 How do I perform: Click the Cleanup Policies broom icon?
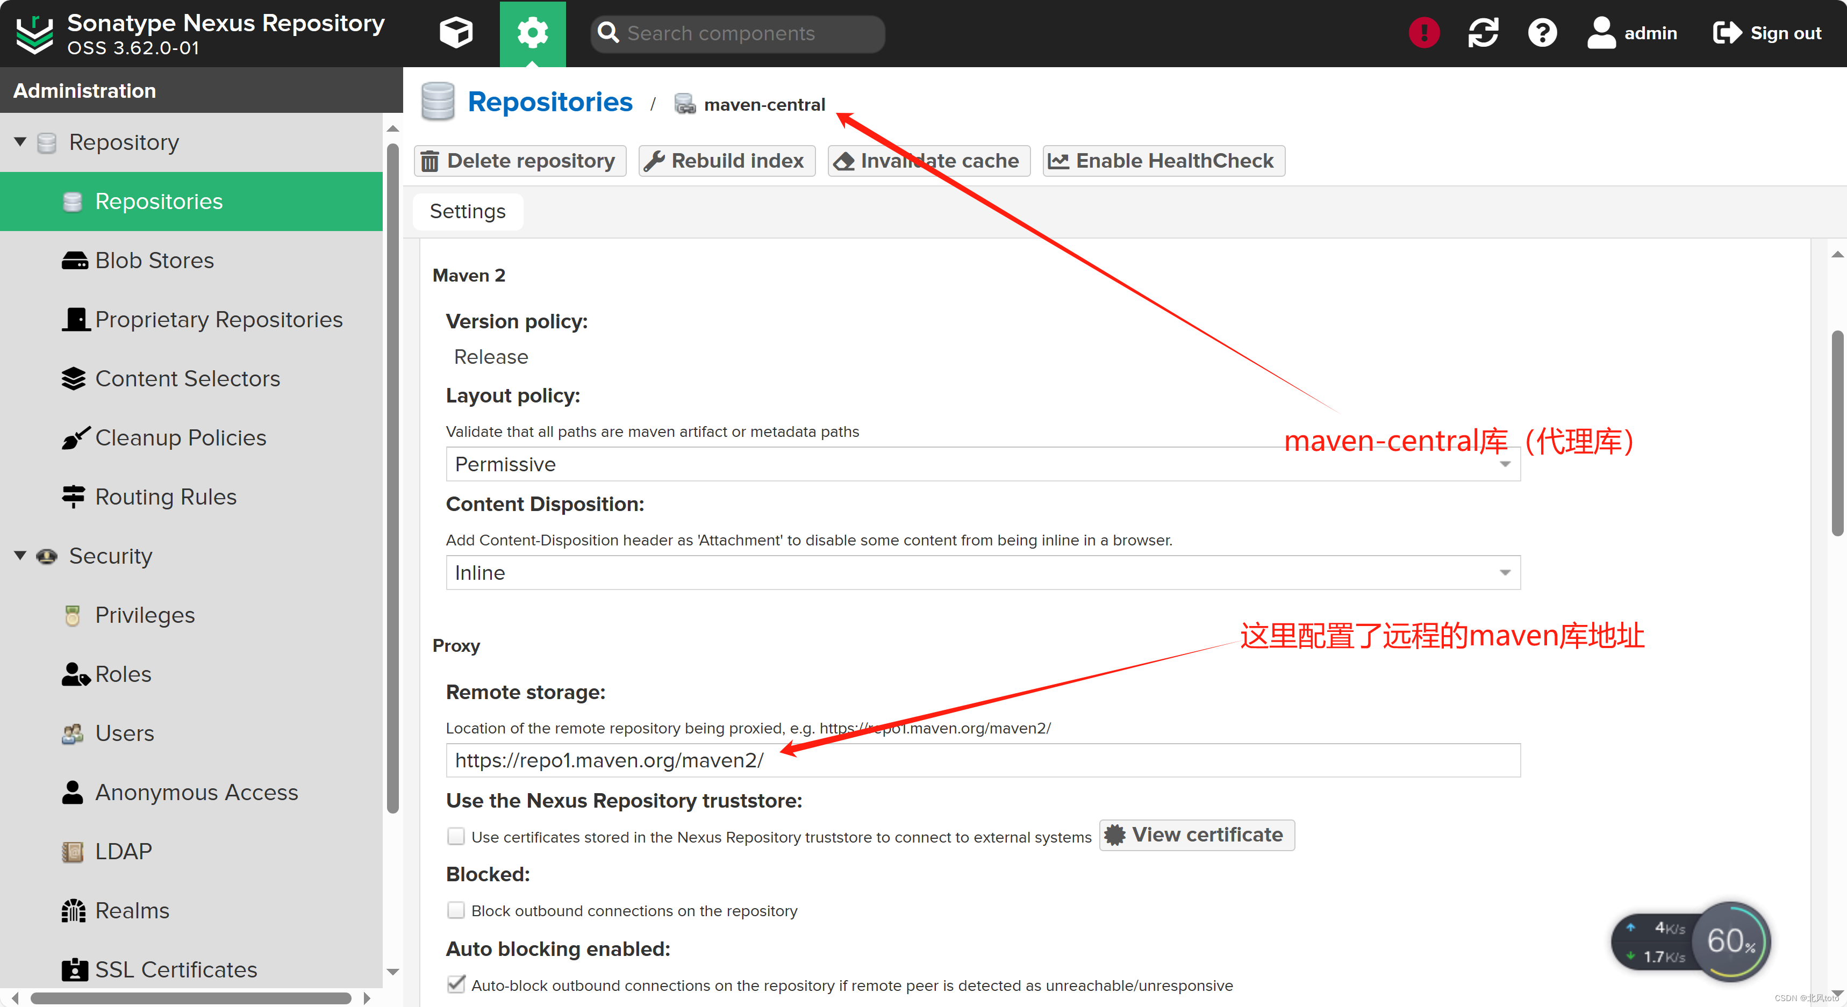click(75, 437)
